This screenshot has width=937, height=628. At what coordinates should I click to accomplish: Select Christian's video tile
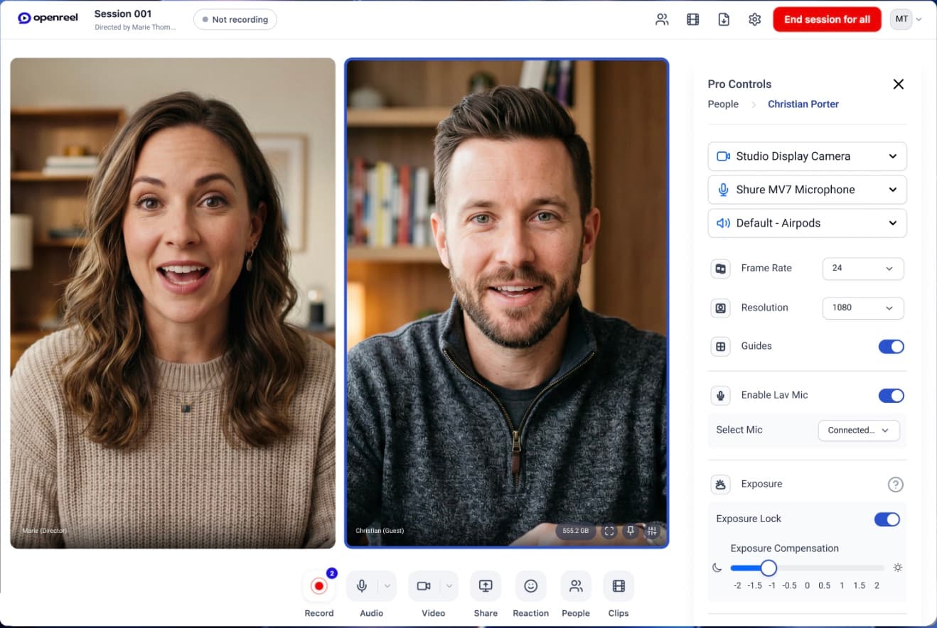point(507,303)
